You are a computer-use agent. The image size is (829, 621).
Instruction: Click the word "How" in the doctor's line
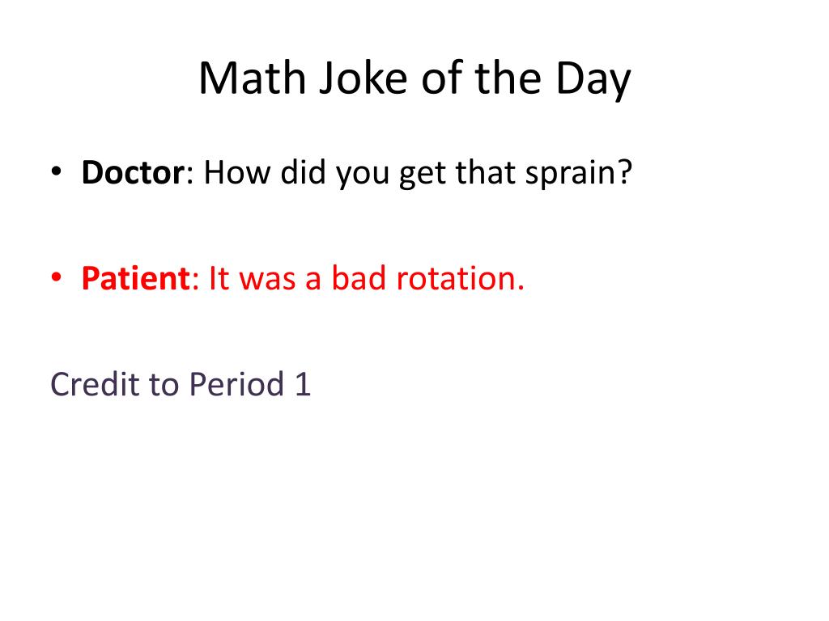click(x=236, y=172)
